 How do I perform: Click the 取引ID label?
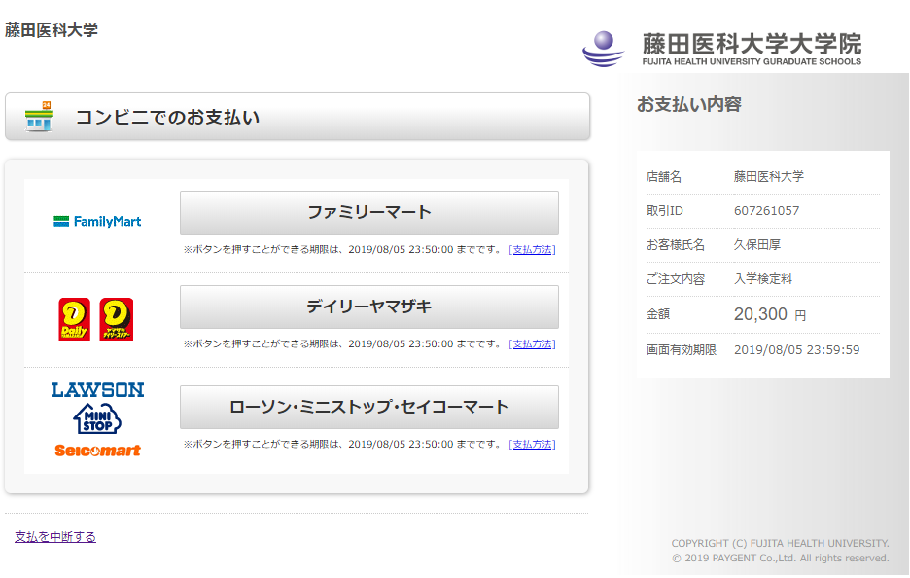pos(664,211)
